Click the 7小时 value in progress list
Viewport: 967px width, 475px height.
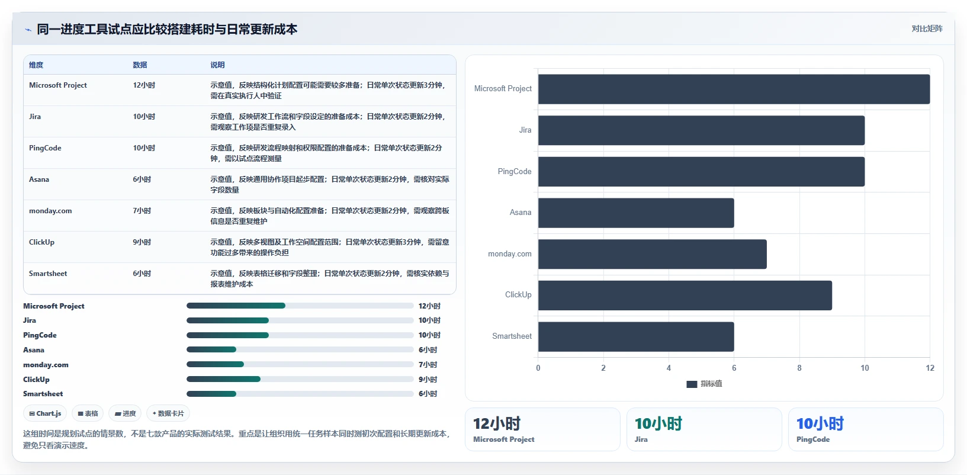coord(428,365)
